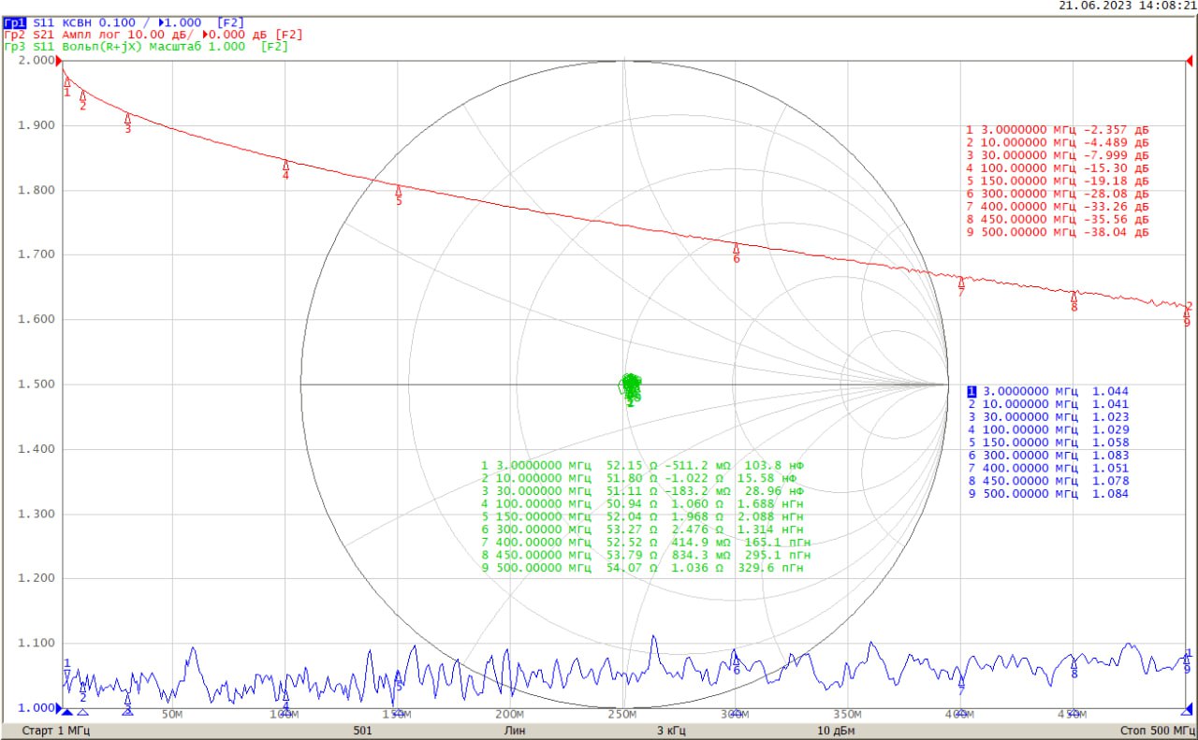
Task: Click the date and time readout 21.06.2023
Action: (1127, 6)
